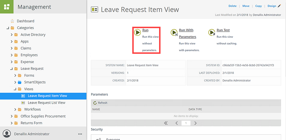Click the Run With Parameters play icon
The width and height of the screenshot is (286, 140).
click(x=174, y=32)
